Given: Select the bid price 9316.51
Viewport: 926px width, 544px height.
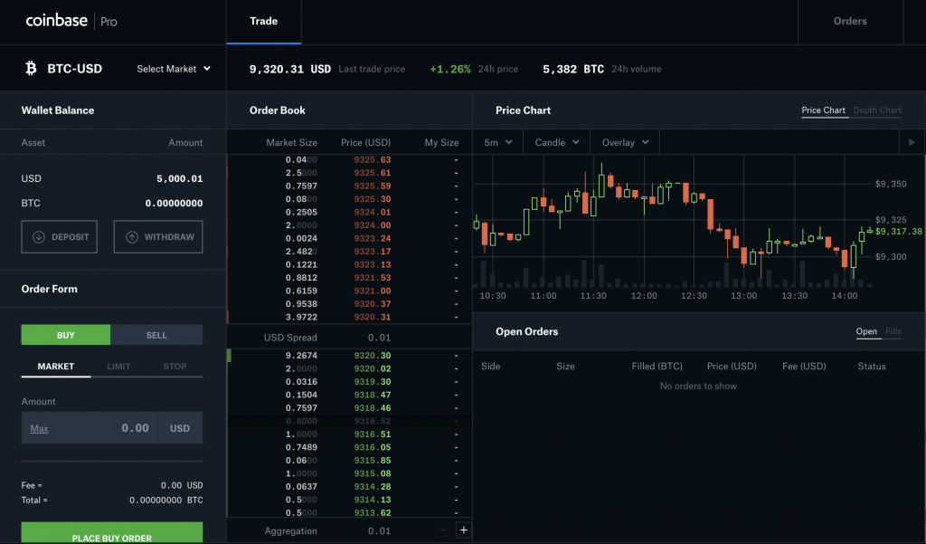Looking at the screenshot, I should pyautogui.click(x=373, y=434).
